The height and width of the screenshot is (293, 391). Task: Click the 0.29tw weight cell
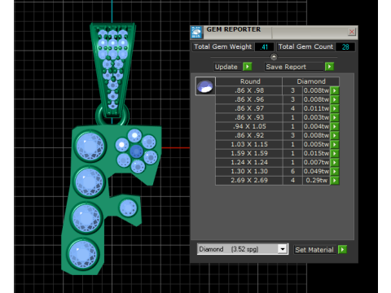click(x=316, y=180)
